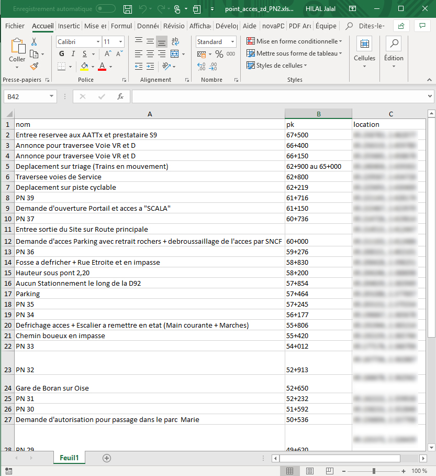The image size is (436, 476).
Task: Toggle italic formatting
Action: tap(73, 54)
